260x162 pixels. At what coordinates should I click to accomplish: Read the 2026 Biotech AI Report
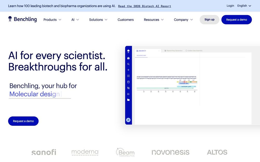[145, 6]
